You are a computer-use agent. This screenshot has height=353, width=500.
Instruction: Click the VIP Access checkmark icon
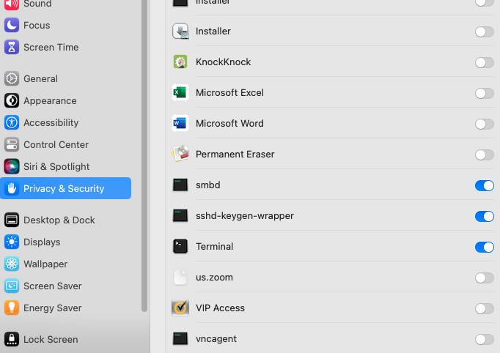point(180,308)
